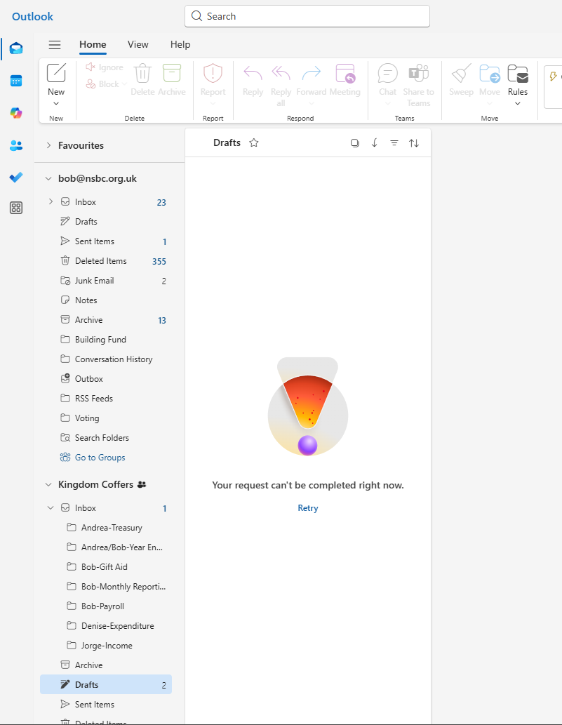
Task: Open the New mail dropdown arrow
Action: click(x=56, y=104)
